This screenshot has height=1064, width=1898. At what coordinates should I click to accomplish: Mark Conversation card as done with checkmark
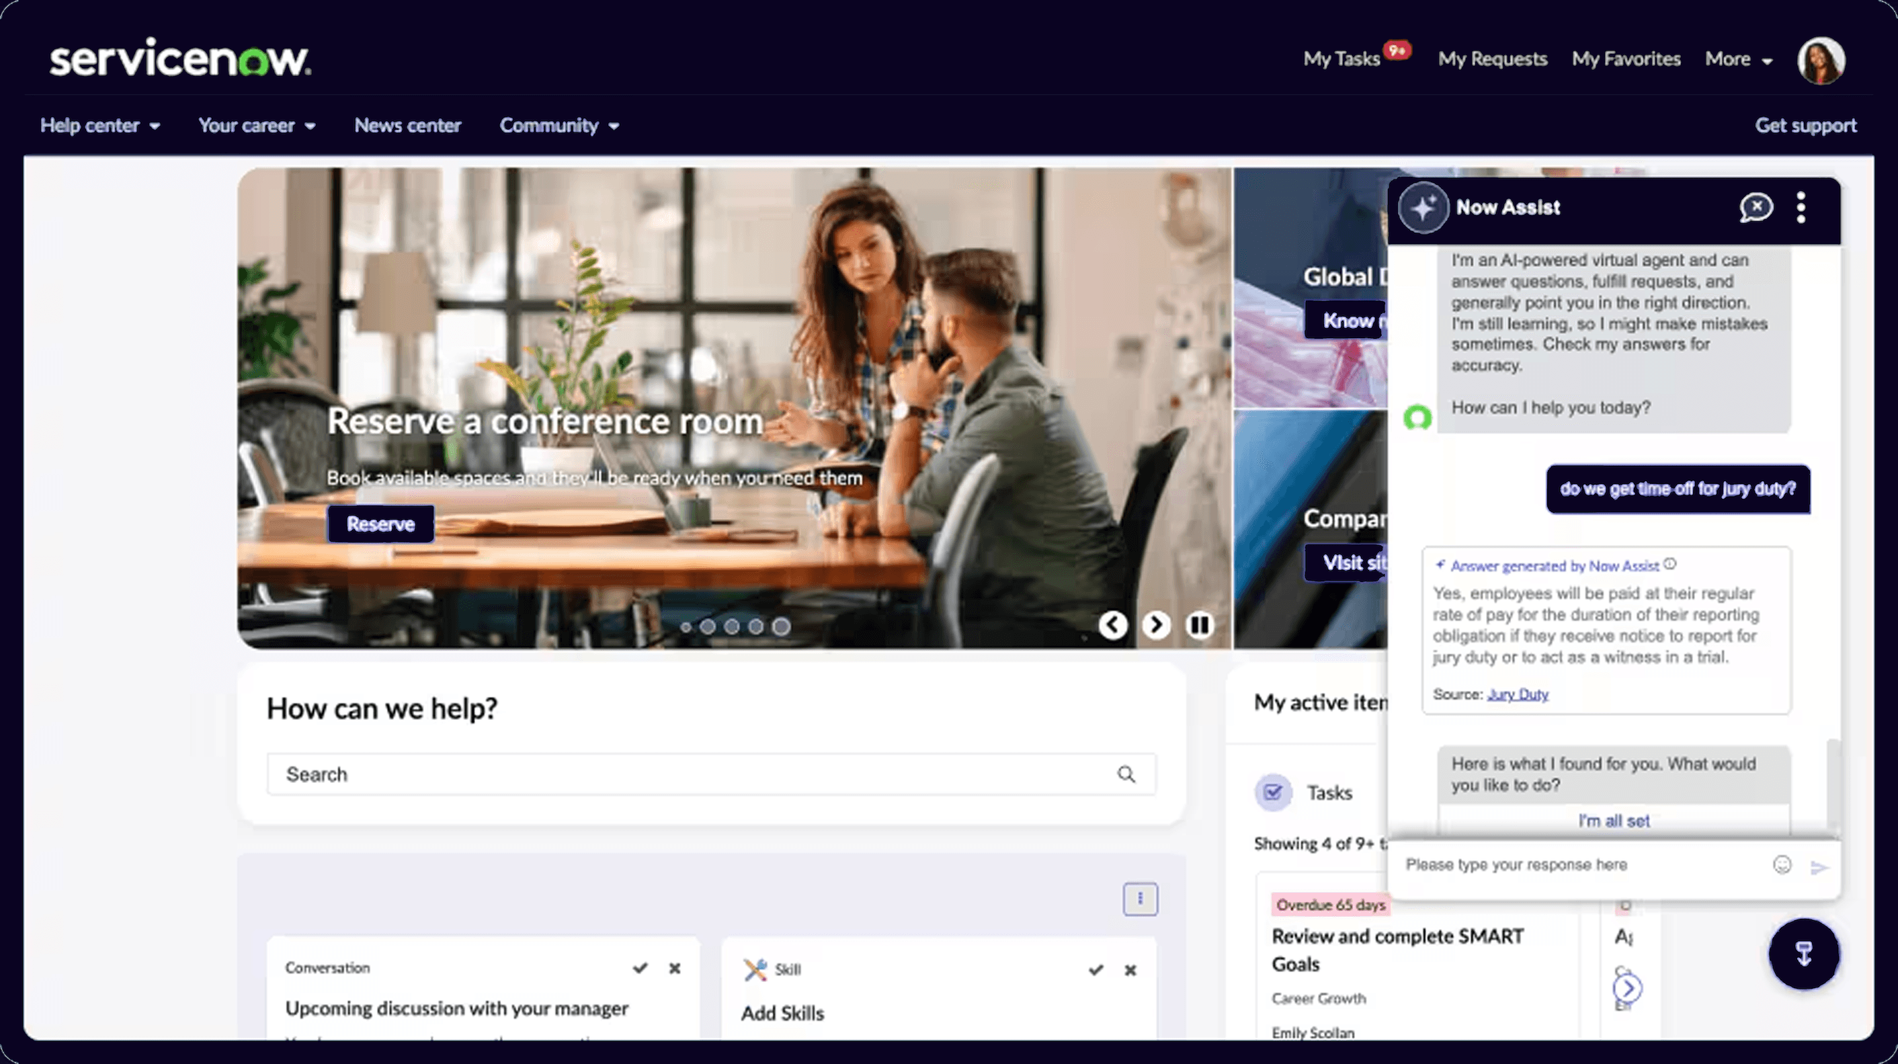(x=640, y=968)
